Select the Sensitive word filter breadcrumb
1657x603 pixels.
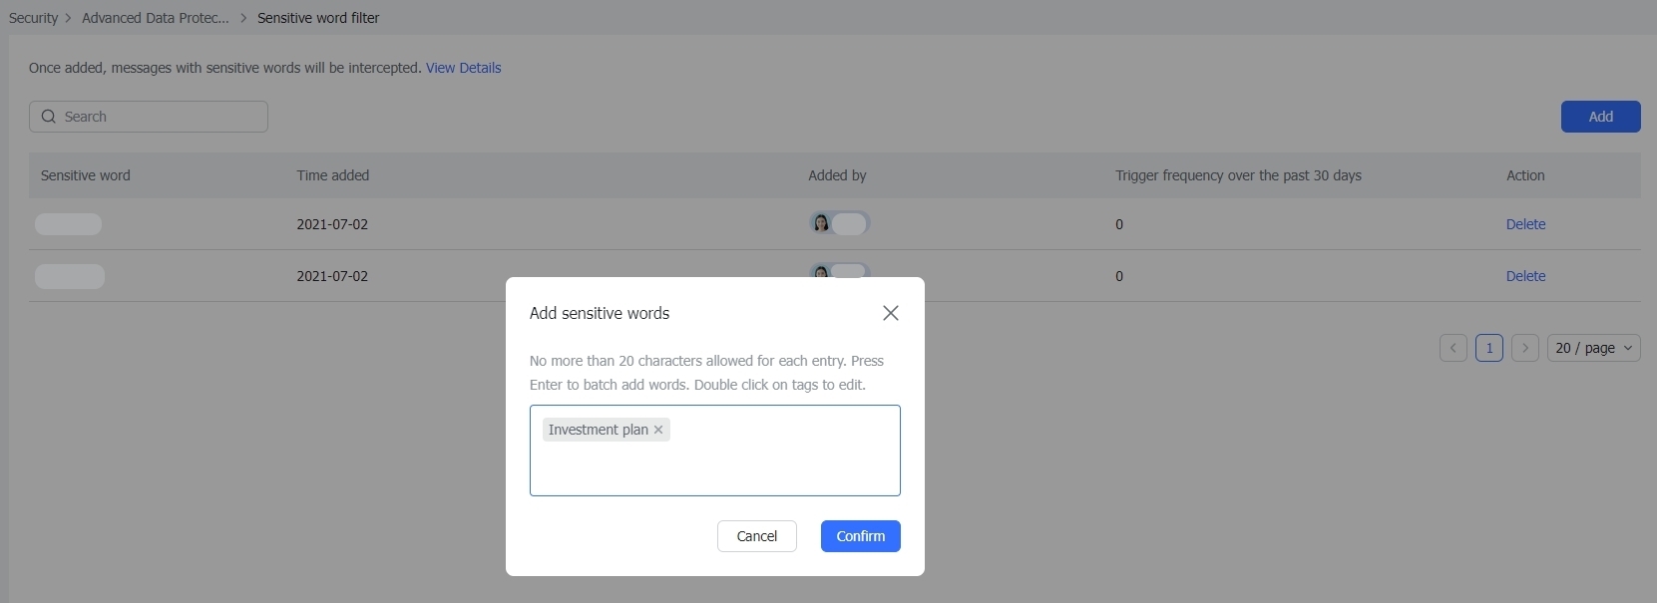[x=318, y=18]
